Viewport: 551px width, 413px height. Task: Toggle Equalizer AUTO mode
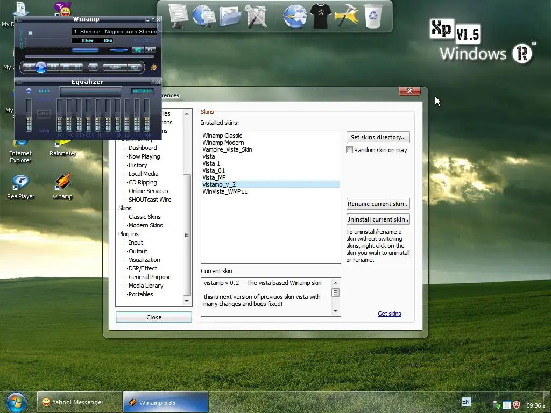(44, 91)
